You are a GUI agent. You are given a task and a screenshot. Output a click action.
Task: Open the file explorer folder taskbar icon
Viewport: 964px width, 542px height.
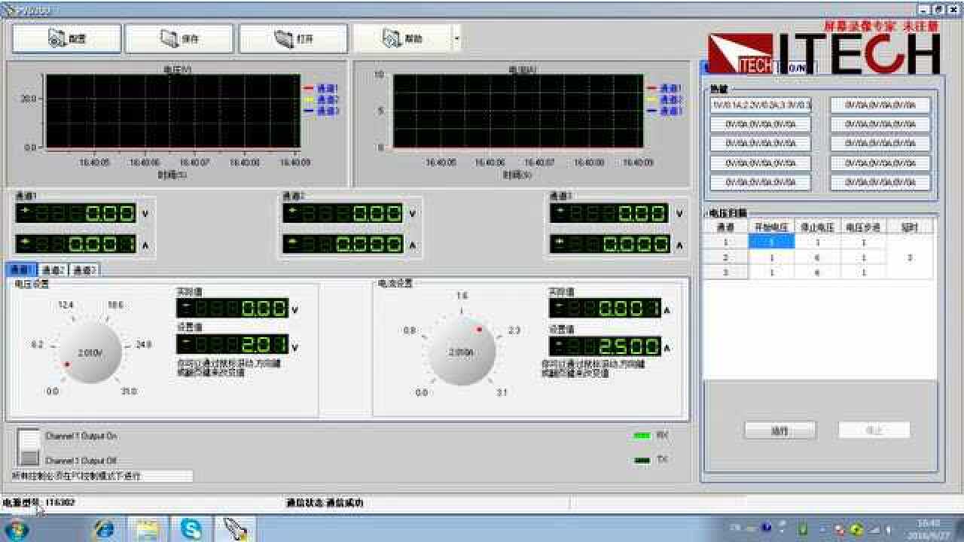[148, 529]
